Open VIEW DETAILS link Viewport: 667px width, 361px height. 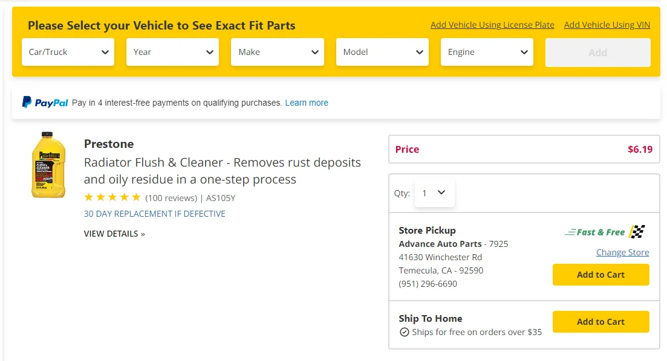coord(114,234)
